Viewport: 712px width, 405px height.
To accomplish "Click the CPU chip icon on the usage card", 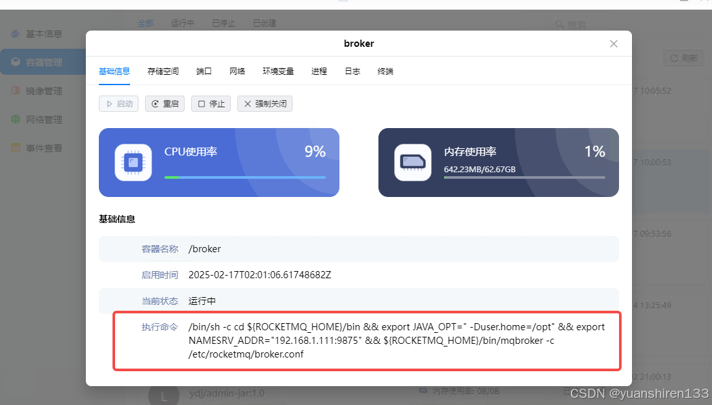I will click(x=133, y=162).
